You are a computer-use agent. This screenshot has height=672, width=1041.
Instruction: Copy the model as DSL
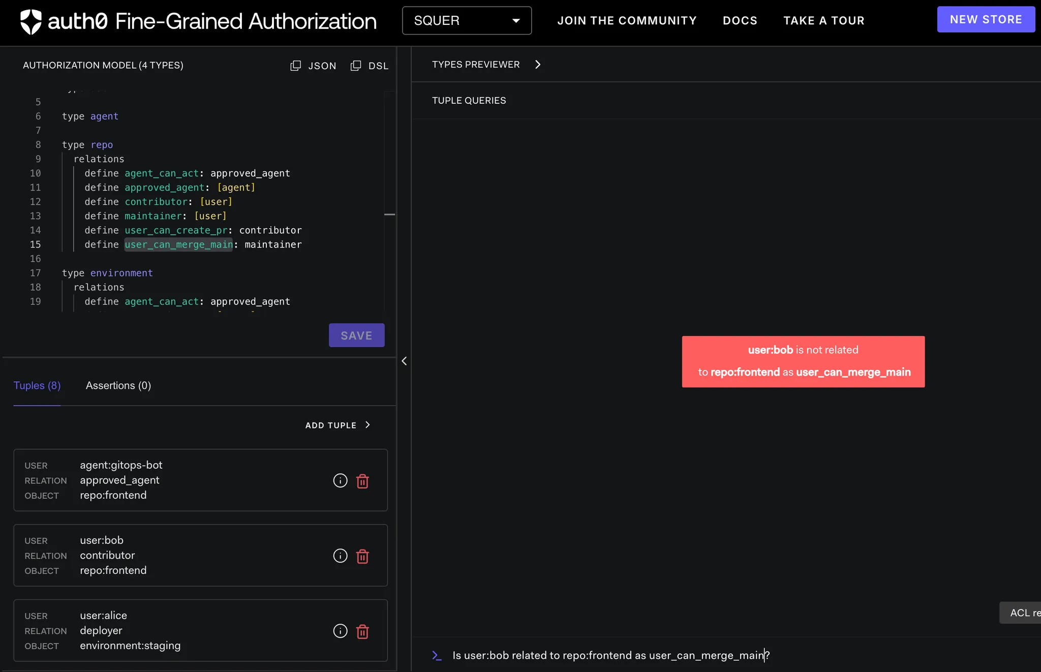370,66
